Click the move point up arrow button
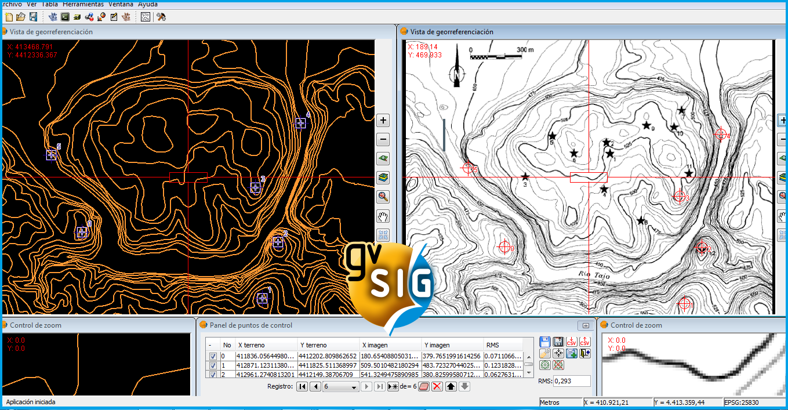Screen dimensions: 788x410 [451, 387]
